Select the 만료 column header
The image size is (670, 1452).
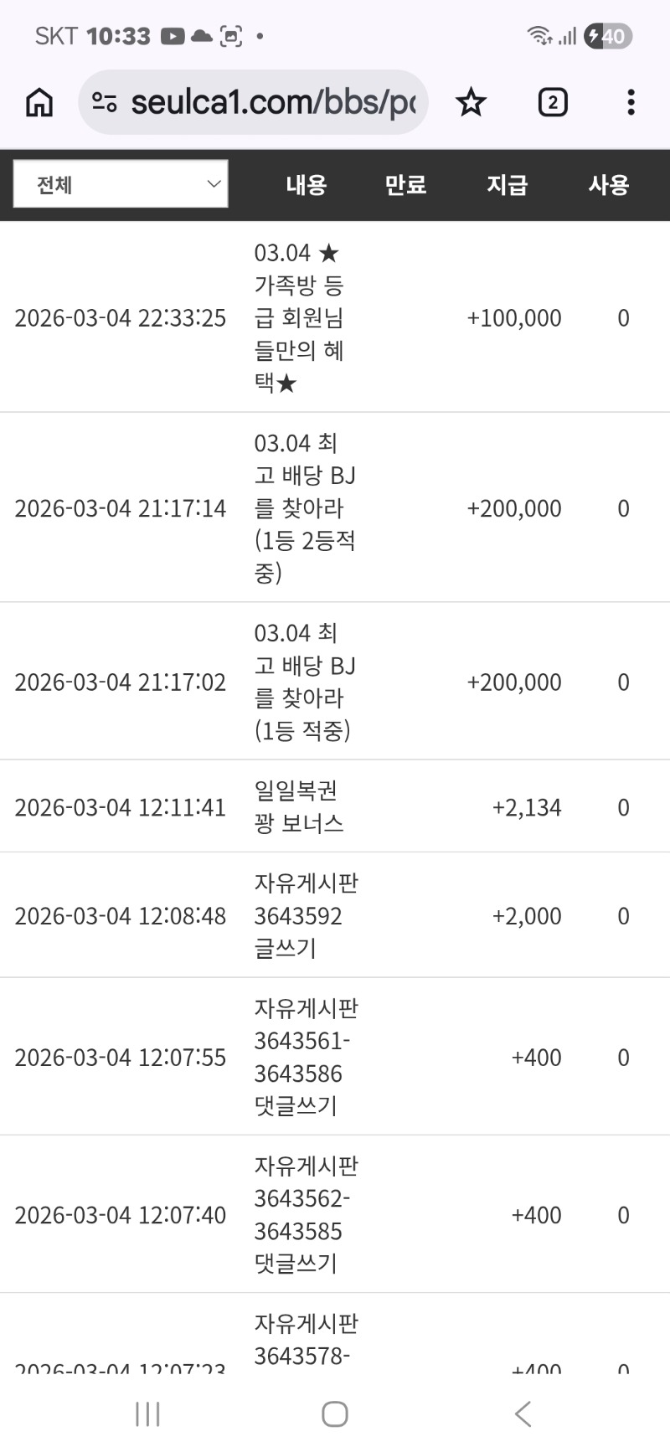[405, 185]
